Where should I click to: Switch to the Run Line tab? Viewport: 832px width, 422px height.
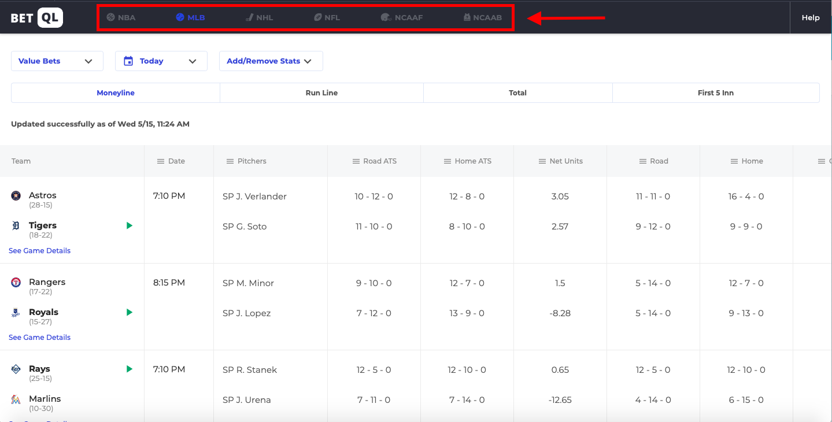click(x=321, y=92)
